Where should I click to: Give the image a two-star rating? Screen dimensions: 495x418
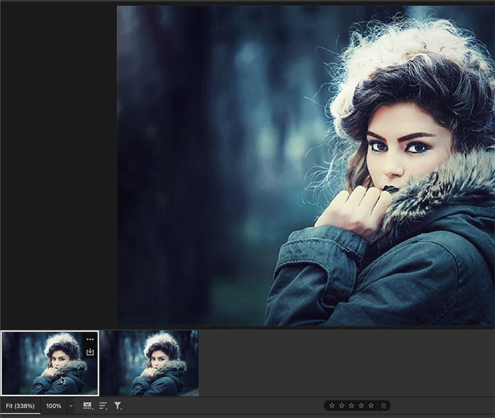pyautogui.click(x=341, y=405)
